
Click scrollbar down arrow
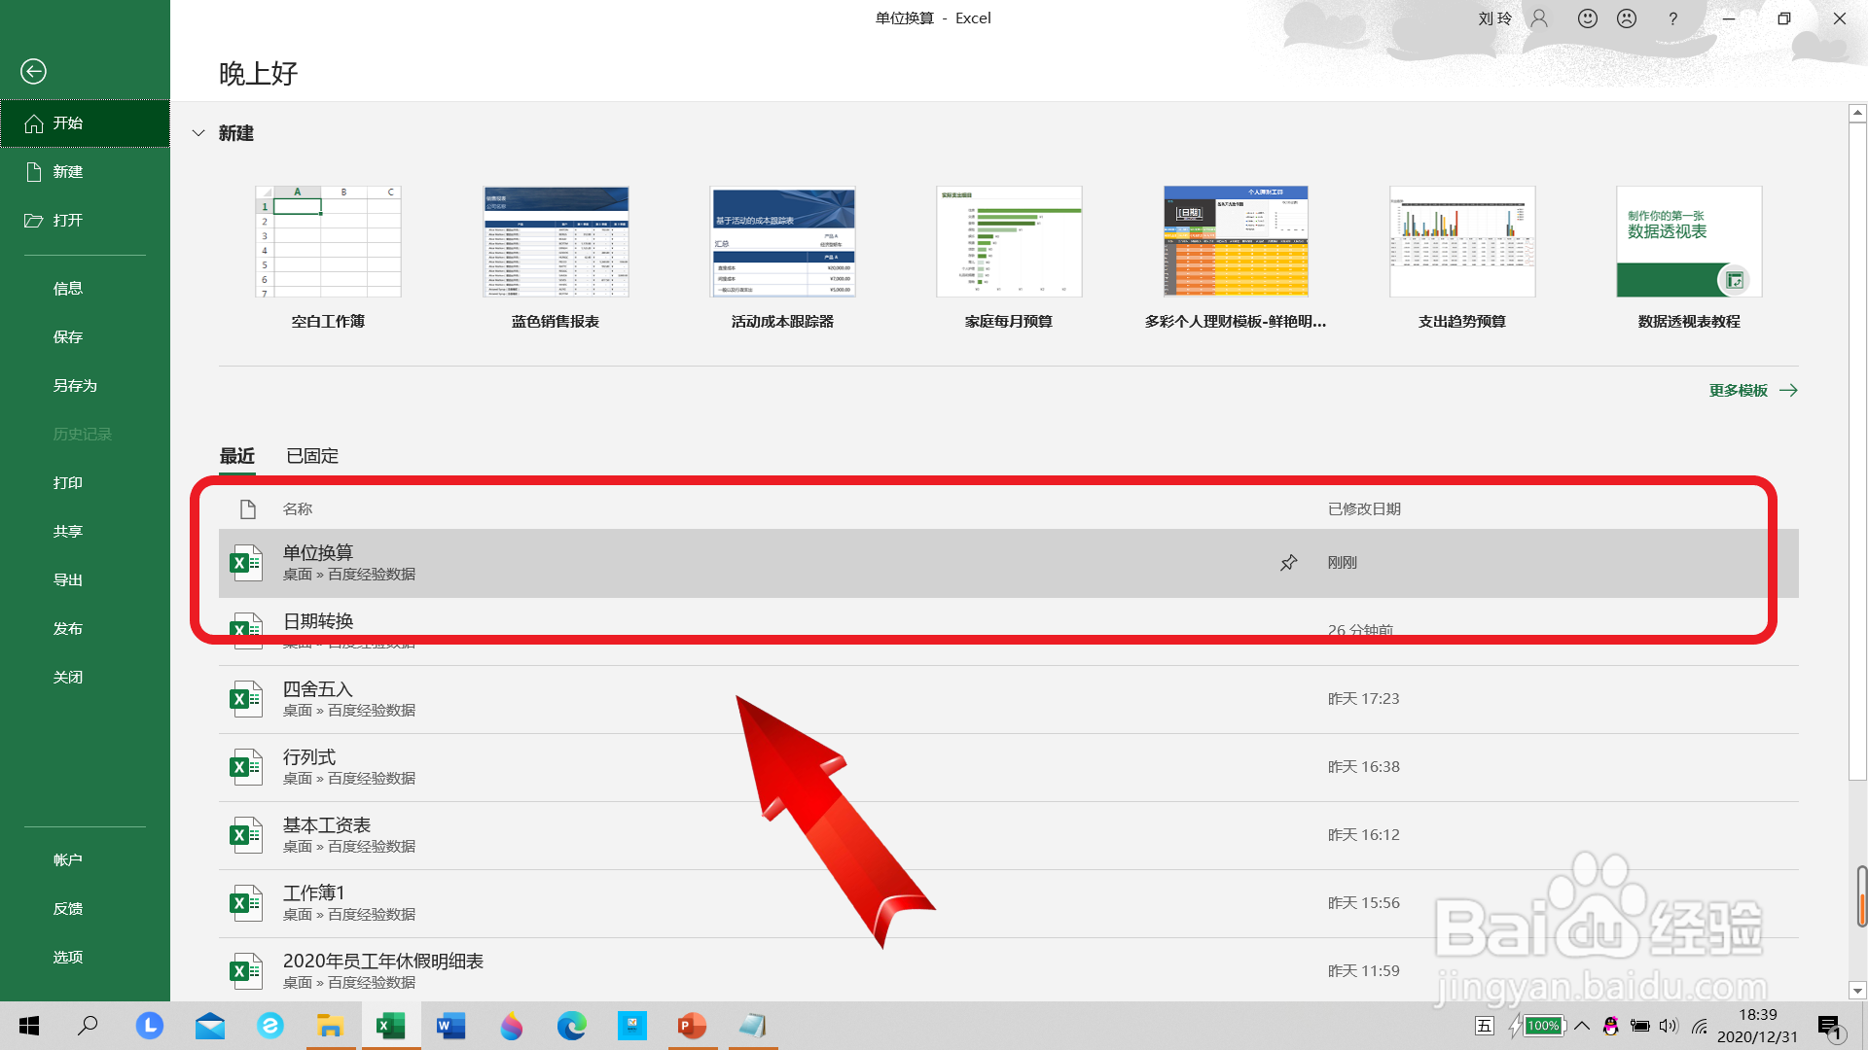[1857, 991]
